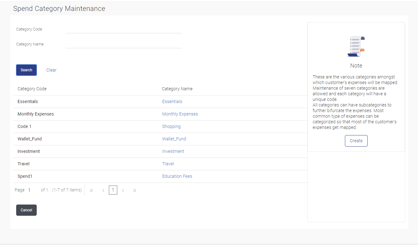The height and width of the screenshot is (245, 418).
Task: Open the Shopping category link
Action: point(171,126)
